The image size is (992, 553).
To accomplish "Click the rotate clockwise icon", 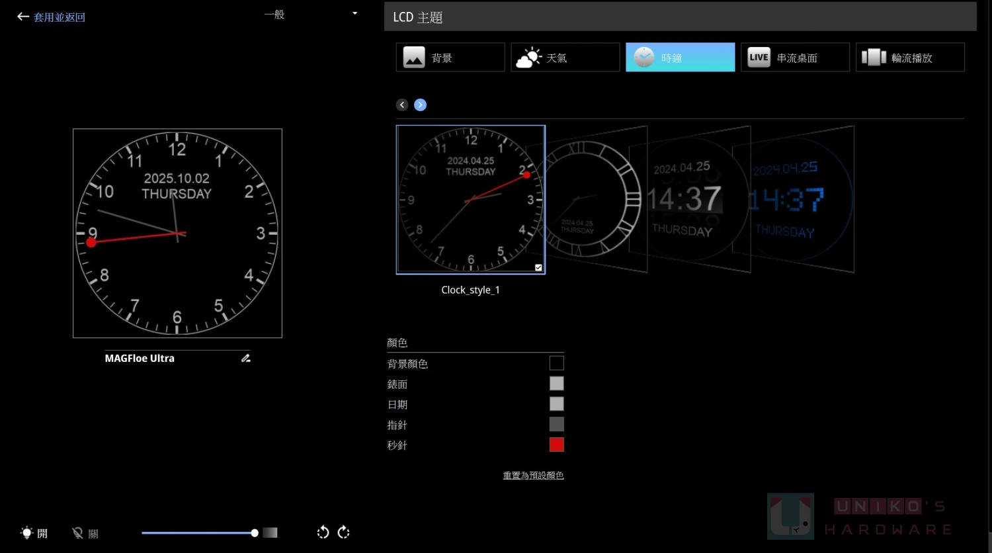I will 344,532.
